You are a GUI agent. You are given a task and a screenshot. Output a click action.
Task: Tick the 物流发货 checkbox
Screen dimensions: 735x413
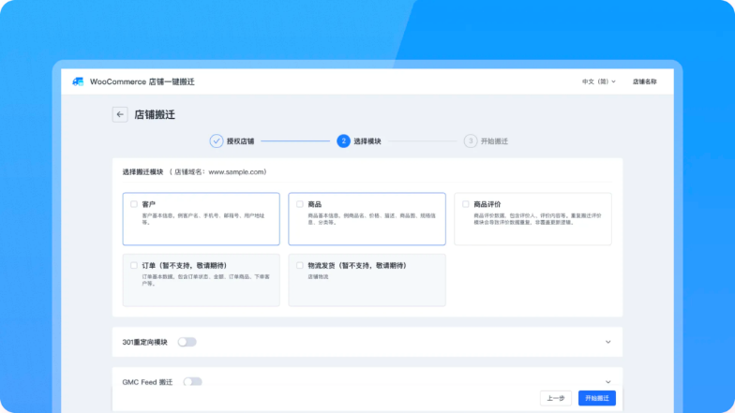tap(300, 266)
